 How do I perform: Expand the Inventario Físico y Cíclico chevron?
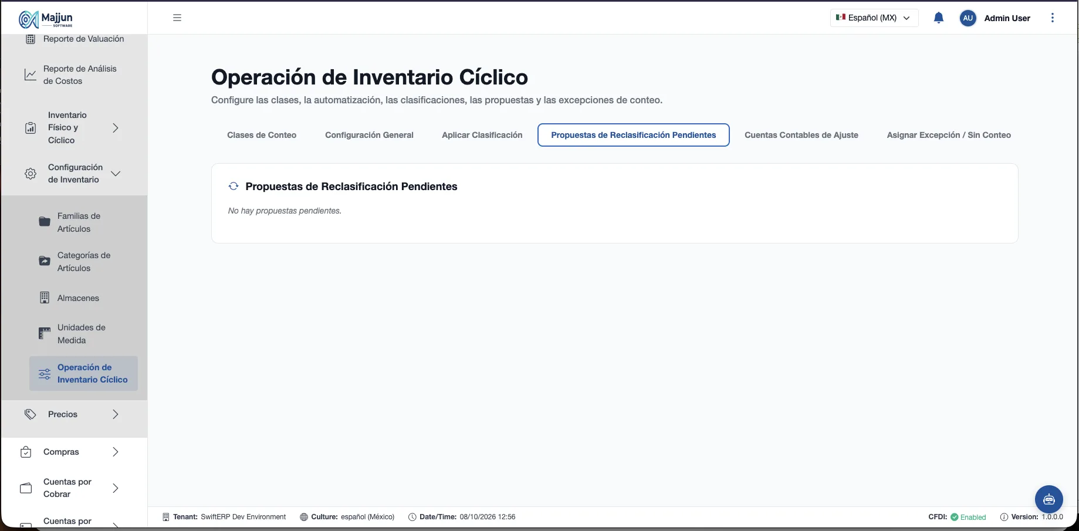pyautogui.click(x=116, y=128)
